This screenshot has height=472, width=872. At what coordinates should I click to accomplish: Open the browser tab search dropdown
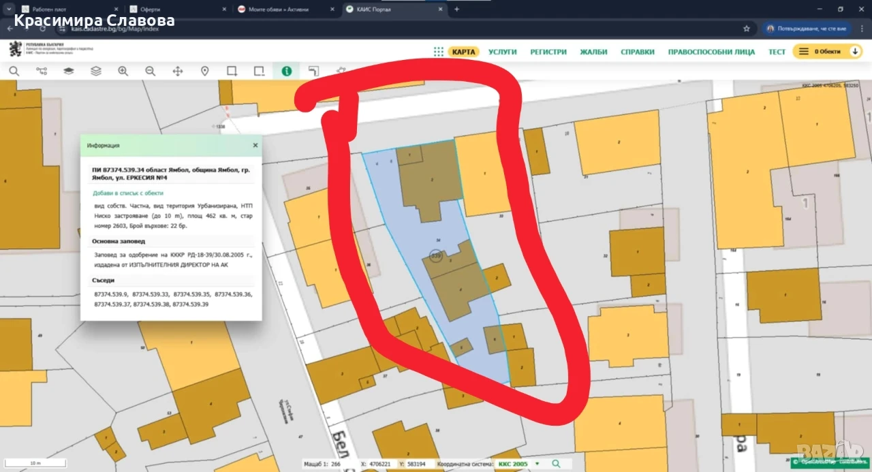[x=9, y=9]
